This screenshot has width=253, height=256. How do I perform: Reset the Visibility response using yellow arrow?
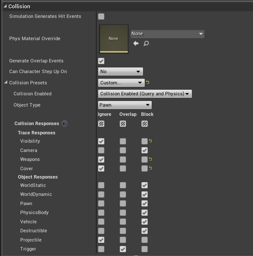(x=150, y=141)
